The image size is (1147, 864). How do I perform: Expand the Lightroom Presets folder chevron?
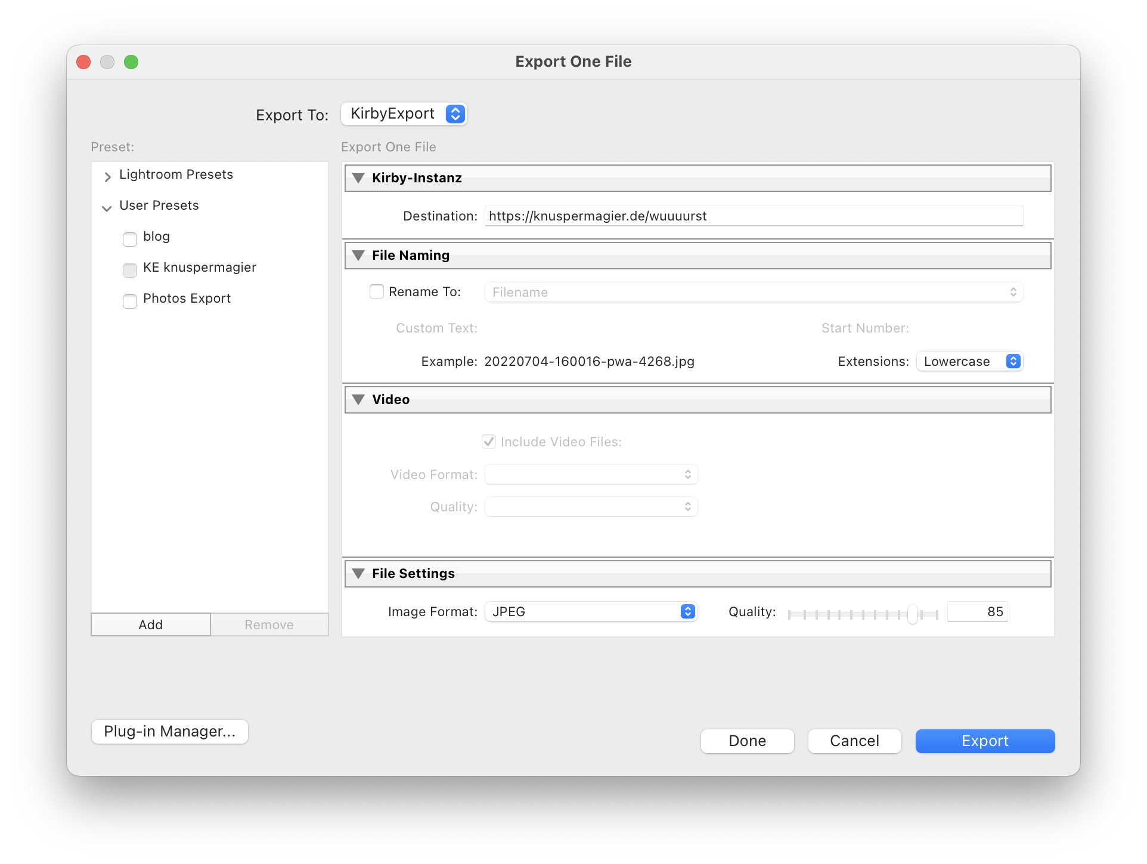[x=107, y=176]
